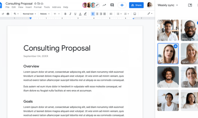
Task: Click the print icon
Action: click(x=8, y=14)
